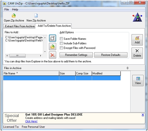Toggle Include Sub-Folders checkbox
148x131 pixels.
point(61,43)
